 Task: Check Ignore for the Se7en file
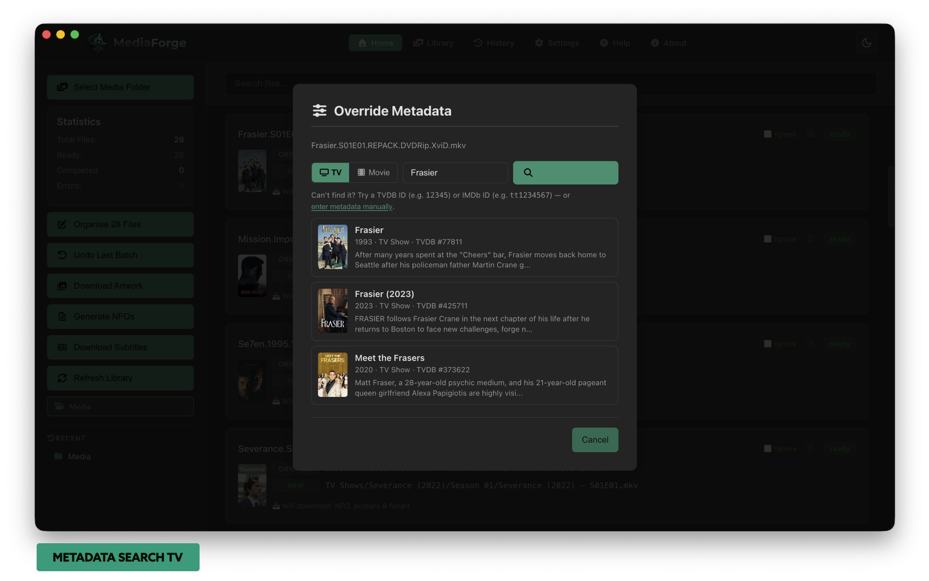(767, 344)
